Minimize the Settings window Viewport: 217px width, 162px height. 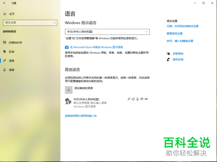pyautogui.click(x=195, y=3)
